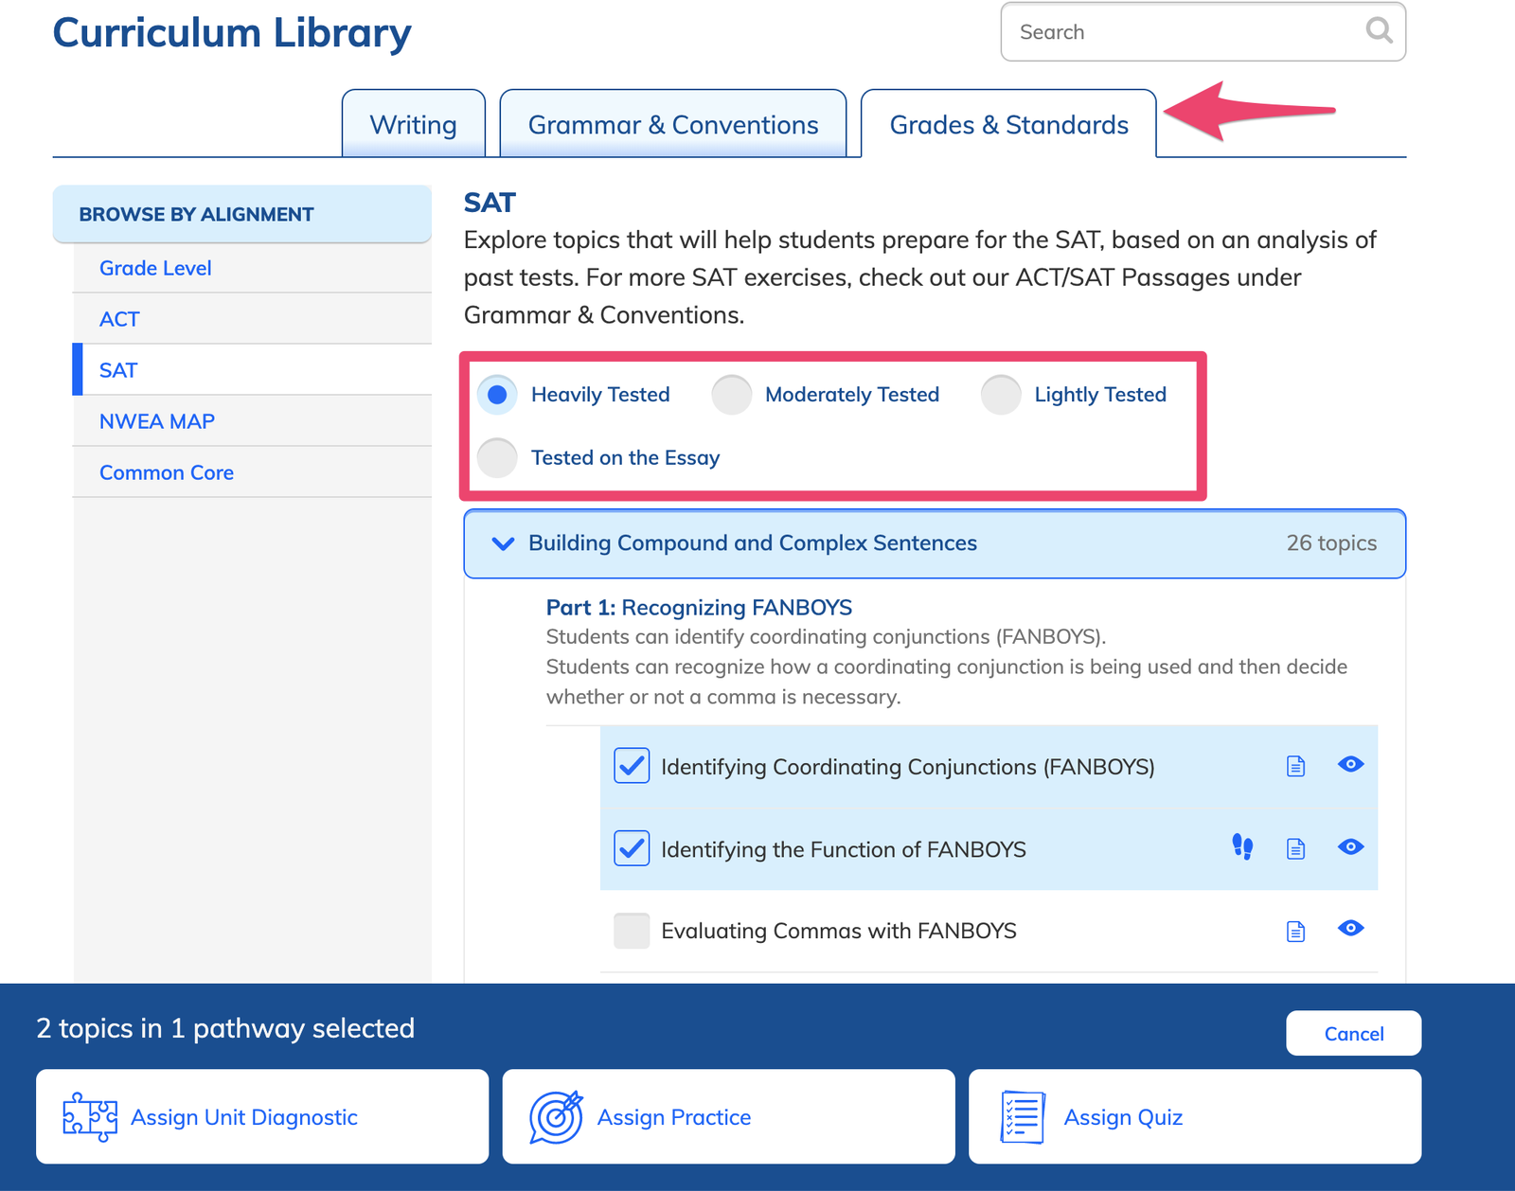1515x1191 pixels.
Task: Click Assign Unit Diagnostic button
Action: click(262, 1117)
